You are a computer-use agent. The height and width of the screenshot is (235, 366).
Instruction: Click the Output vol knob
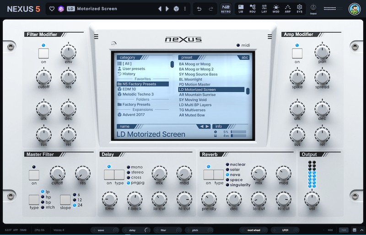(x=312, y=199)
